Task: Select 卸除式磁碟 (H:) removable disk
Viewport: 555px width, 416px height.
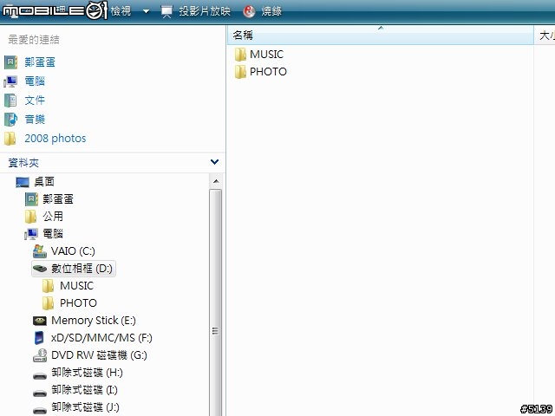Action: coord(87,373)
